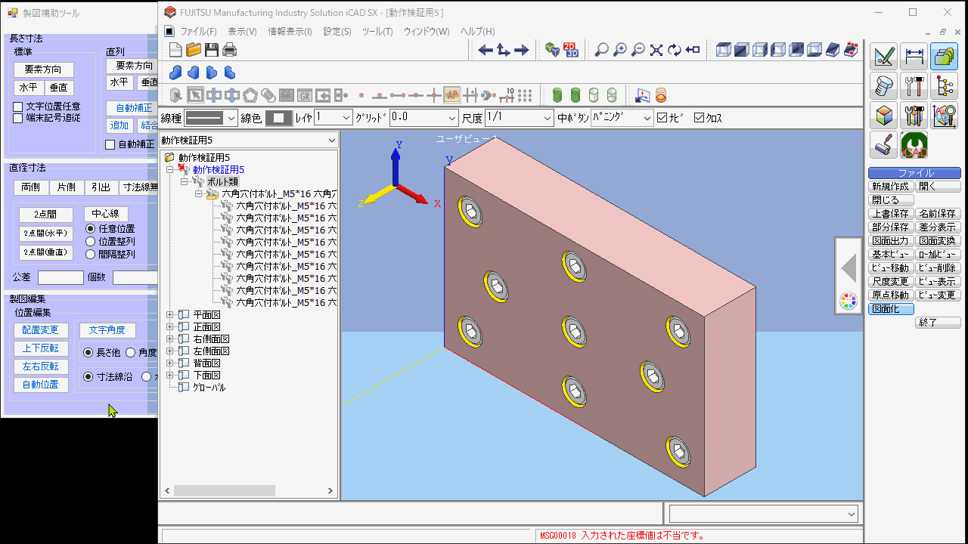Select the arrow pointer selection tool
This screenshot has width=968, height=544.
pyautogui.click(x=195, y=95)
